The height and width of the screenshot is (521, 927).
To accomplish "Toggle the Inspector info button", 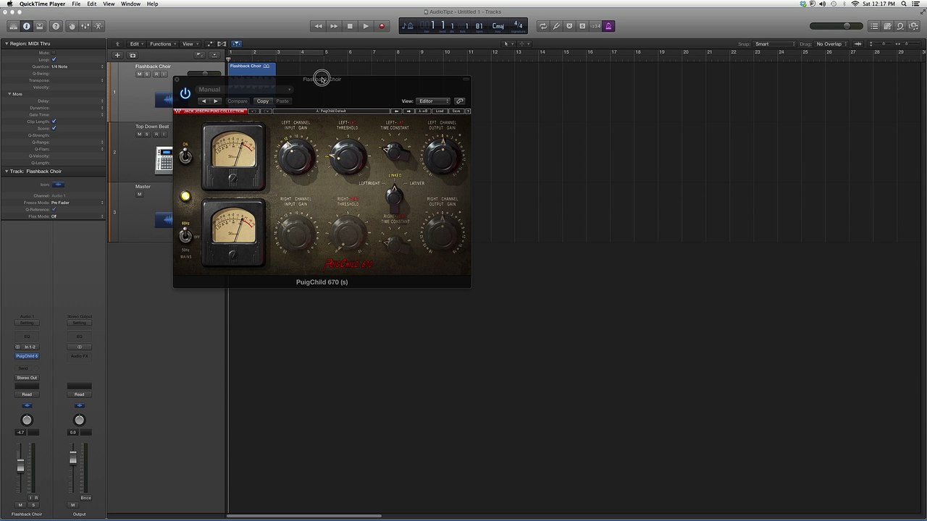I will tap(27, 26).
